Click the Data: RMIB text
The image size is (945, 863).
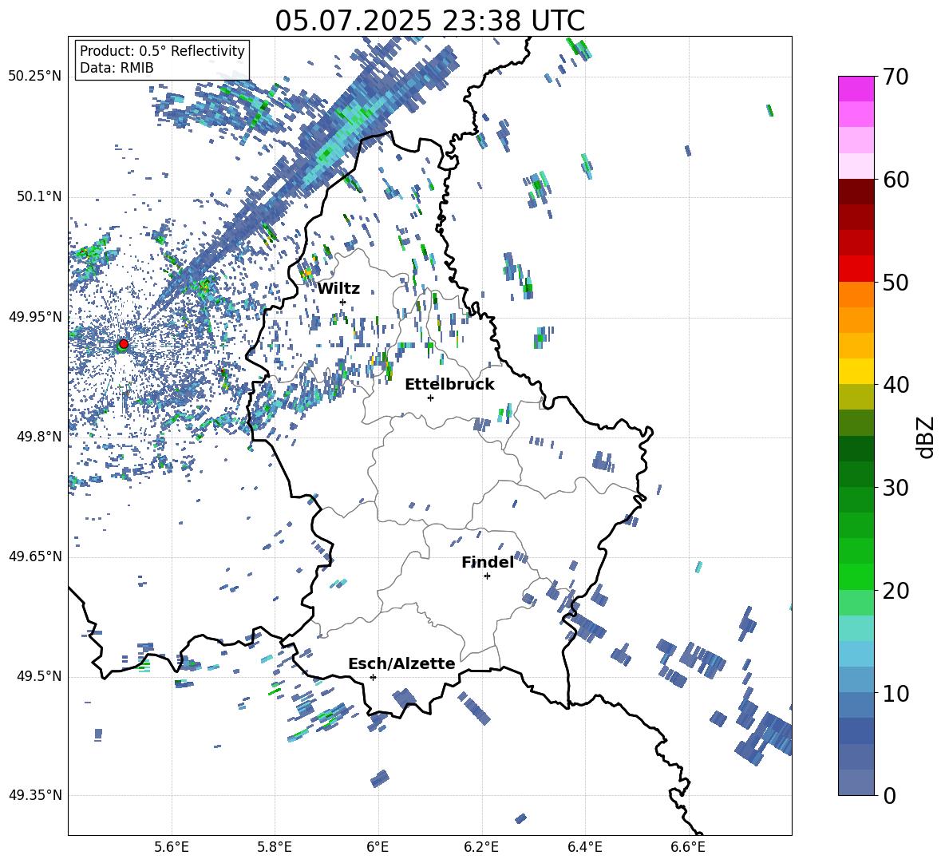click(x=117, y=68)
